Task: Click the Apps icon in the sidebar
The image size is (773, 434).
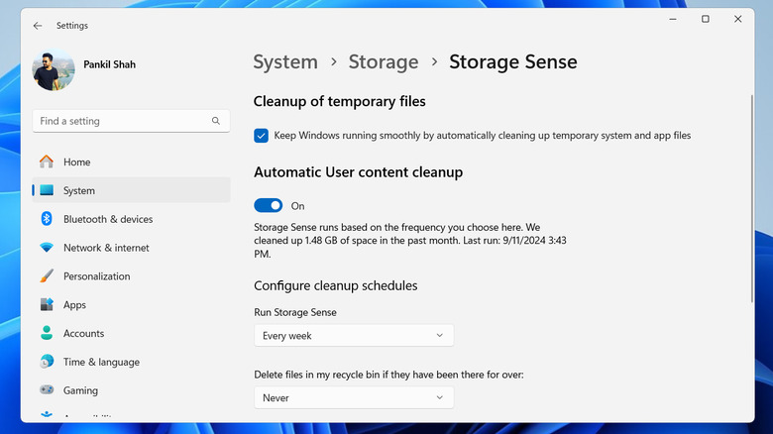Action: [x=47, y=305]
